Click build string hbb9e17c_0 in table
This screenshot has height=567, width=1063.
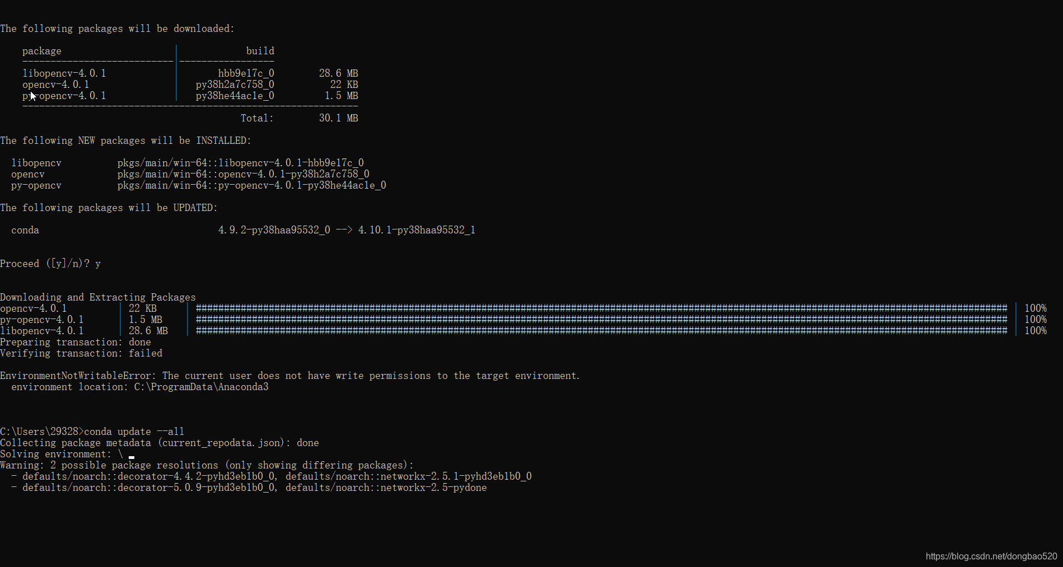(x=246, y=73)
